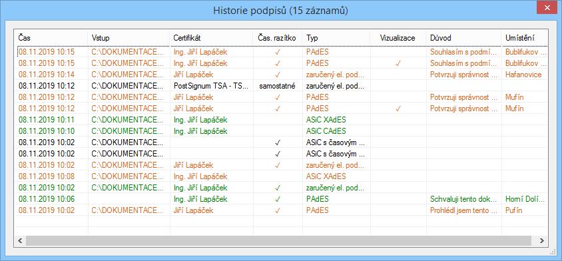
Task: Click Vizualizace checkmark in the Souhlasím row
Action: tap(398, 63)
